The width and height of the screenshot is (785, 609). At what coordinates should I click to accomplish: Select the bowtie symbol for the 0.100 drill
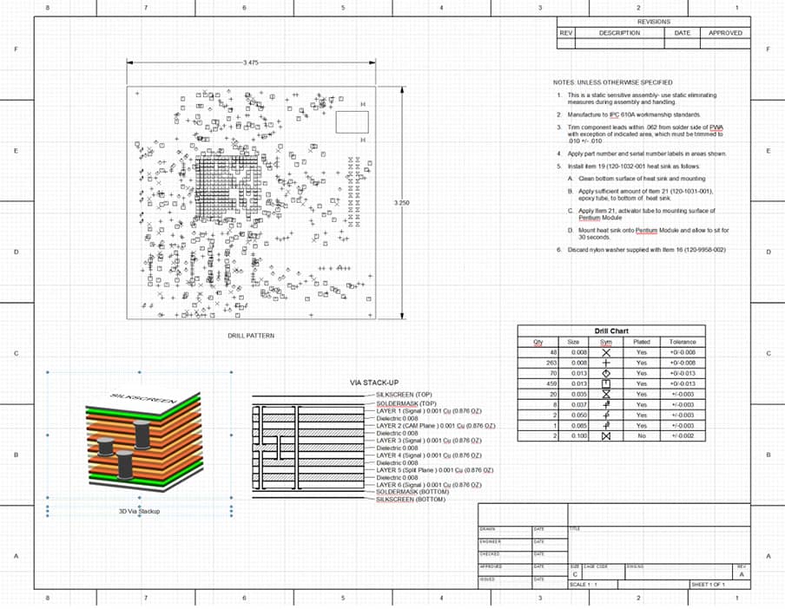tap(606, 435)
